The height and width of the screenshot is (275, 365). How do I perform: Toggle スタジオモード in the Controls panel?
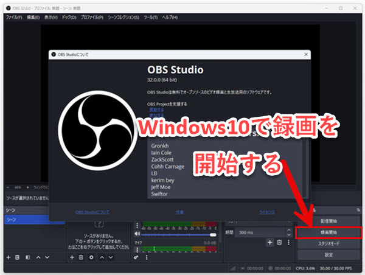(328, 243)
